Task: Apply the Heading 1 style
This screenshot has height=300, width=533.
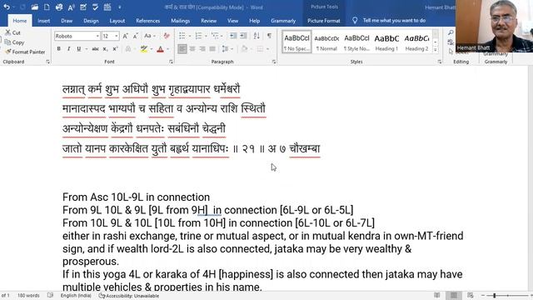Action: point(386,42)
